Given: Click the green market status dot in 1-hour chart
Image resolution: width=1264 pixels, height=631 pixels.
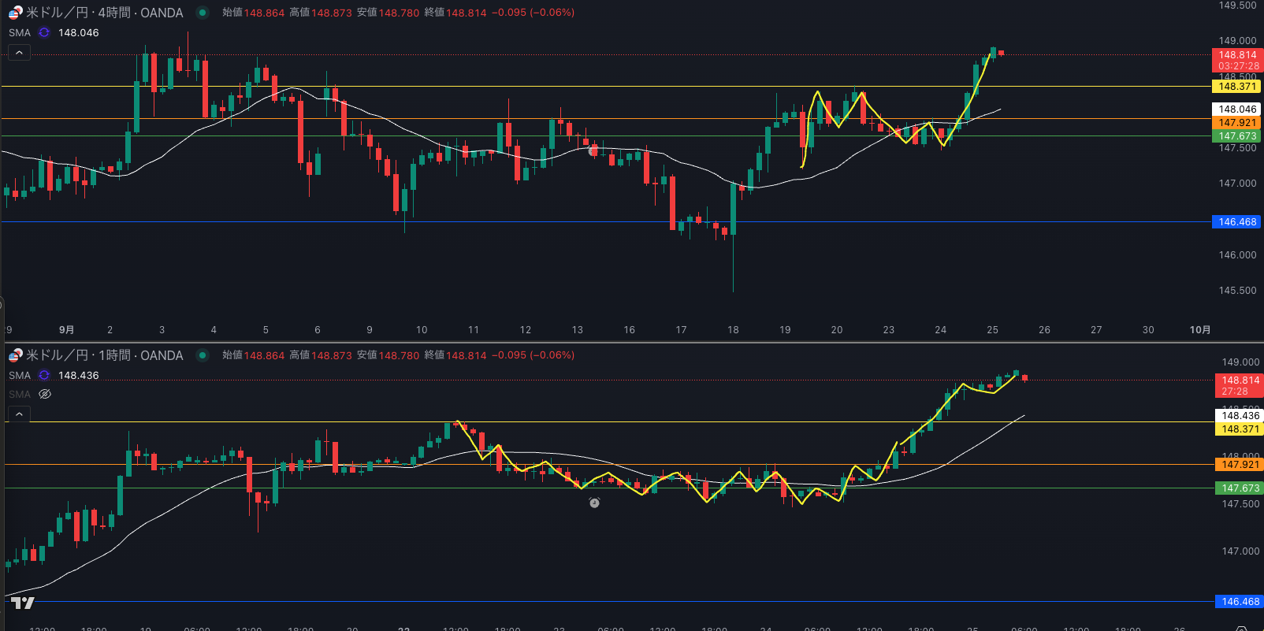Looking at the screenshot, I should coord(203,355).
